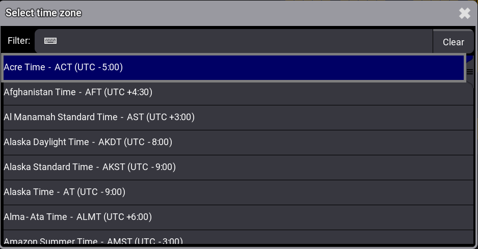Screen dimensions: 478x249
Task: Select Amazon Summer Time AMST entry
Action: [238, 237]
